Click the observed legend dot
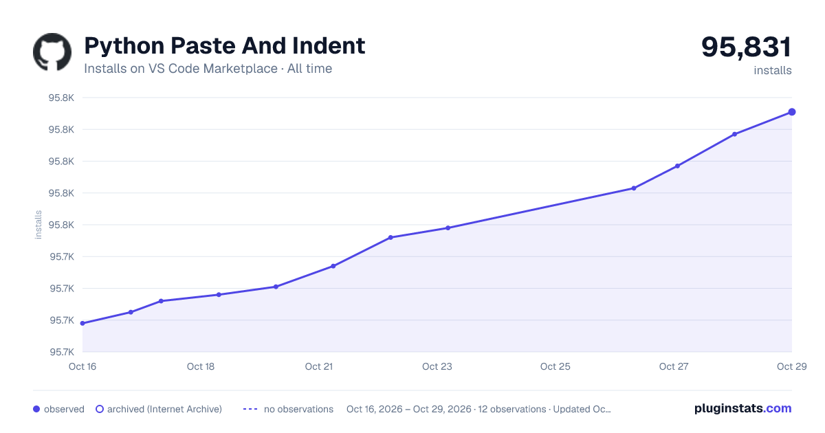825x433 pixels. [36, 409]
